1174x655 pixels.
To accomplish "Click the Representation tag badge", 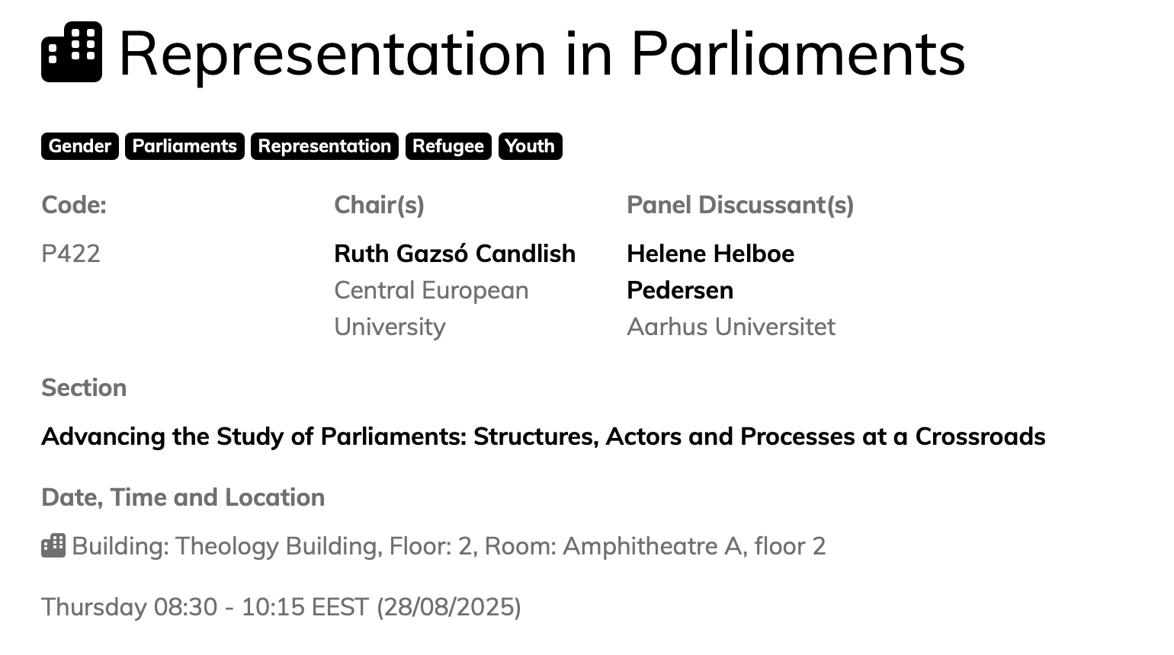I will [324, 146].
